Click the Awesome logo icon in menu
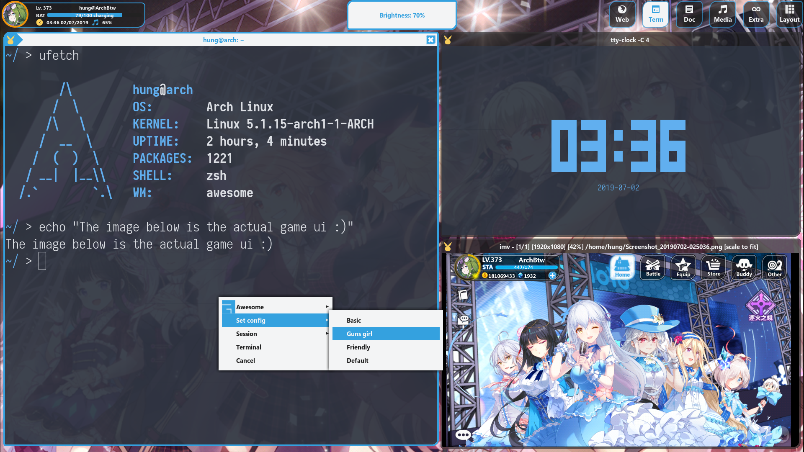This screenshot has height=452, width=804. [x=228, y=307]
